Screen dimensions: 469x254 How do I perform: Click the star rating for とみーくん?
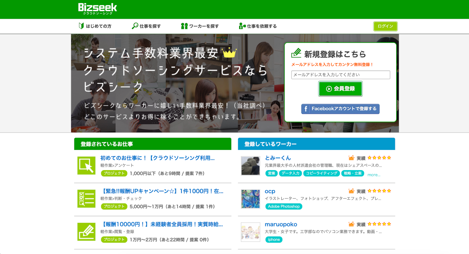point(379,158)
